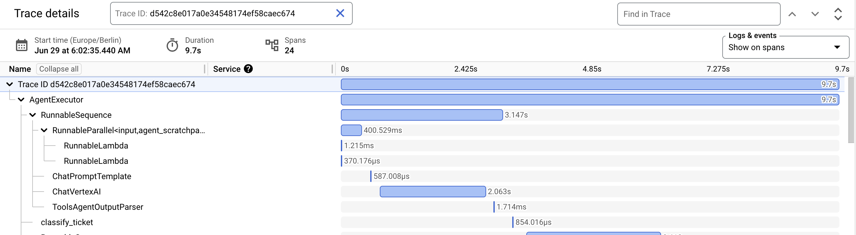Click the expand/collapse double-chevron icon at top right
This screenshot has height=235, width=856.
(838, 14)
